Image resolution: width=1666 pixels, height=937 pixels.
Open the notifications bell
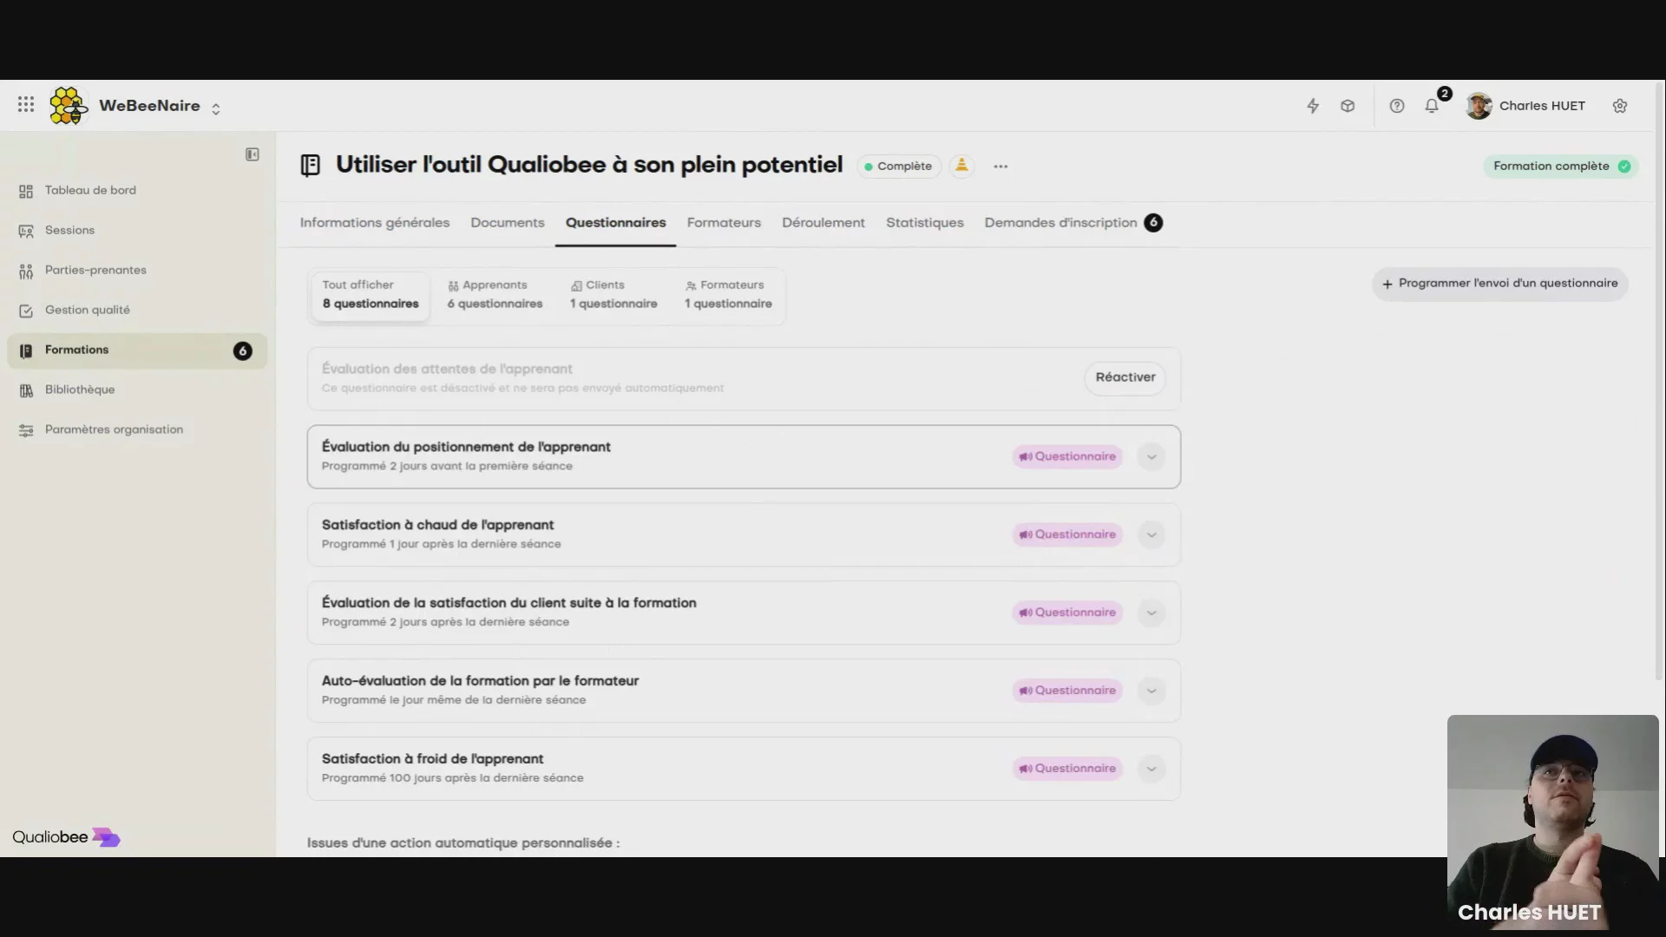[1432, 106]
